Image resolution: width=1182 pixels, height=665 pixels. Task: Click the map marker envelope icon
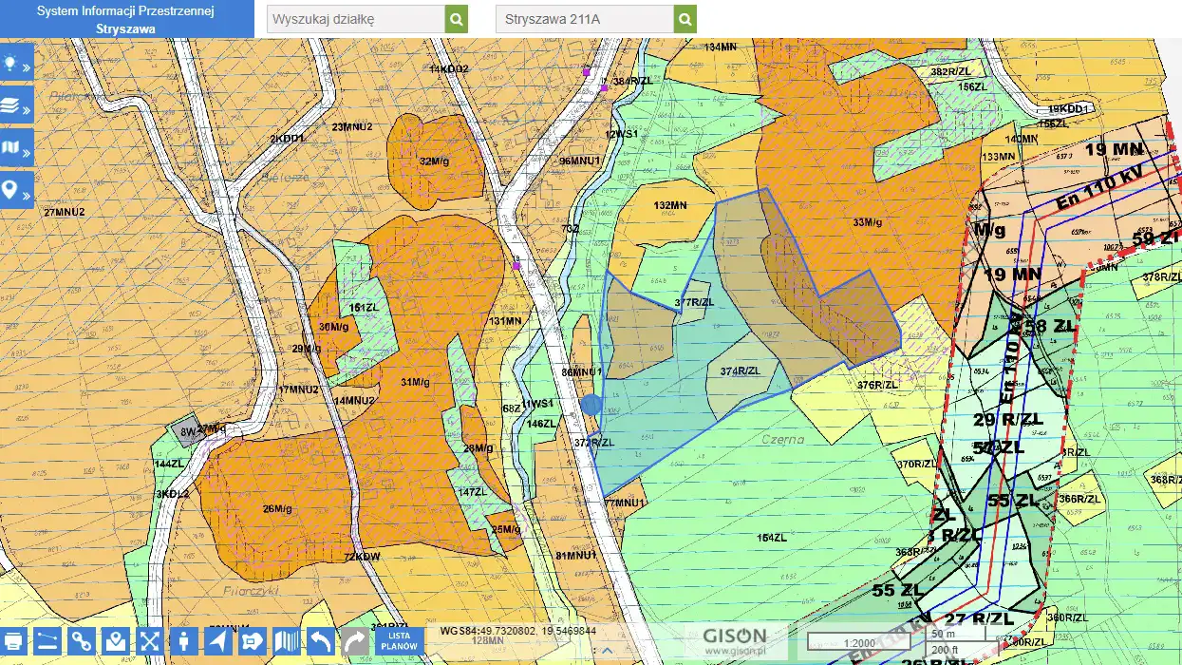click(x=116, y=641)
